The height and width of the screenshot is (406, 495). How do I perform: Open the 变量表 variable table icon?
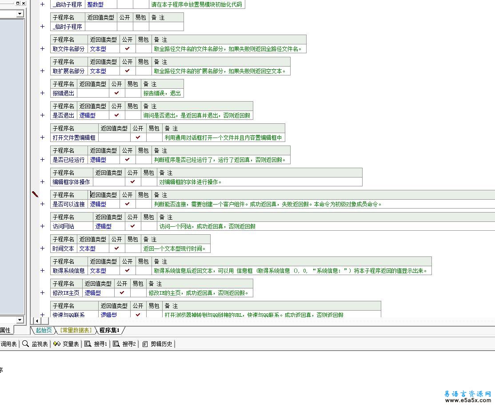[x=56, y=344]
